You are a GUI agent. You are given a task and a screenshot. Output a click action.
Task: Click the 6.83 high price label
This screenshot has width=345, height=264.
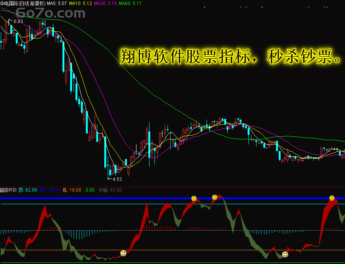pyautogui.click(x=18, y=21)
